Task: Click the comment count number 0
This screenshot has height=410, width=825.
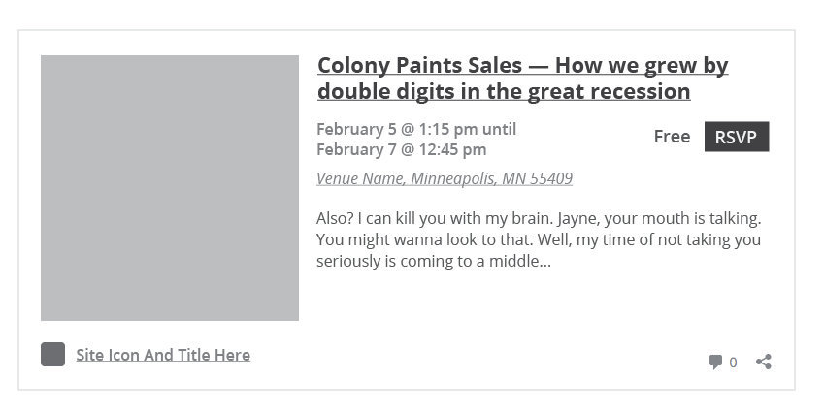Action: click(733, 363)
